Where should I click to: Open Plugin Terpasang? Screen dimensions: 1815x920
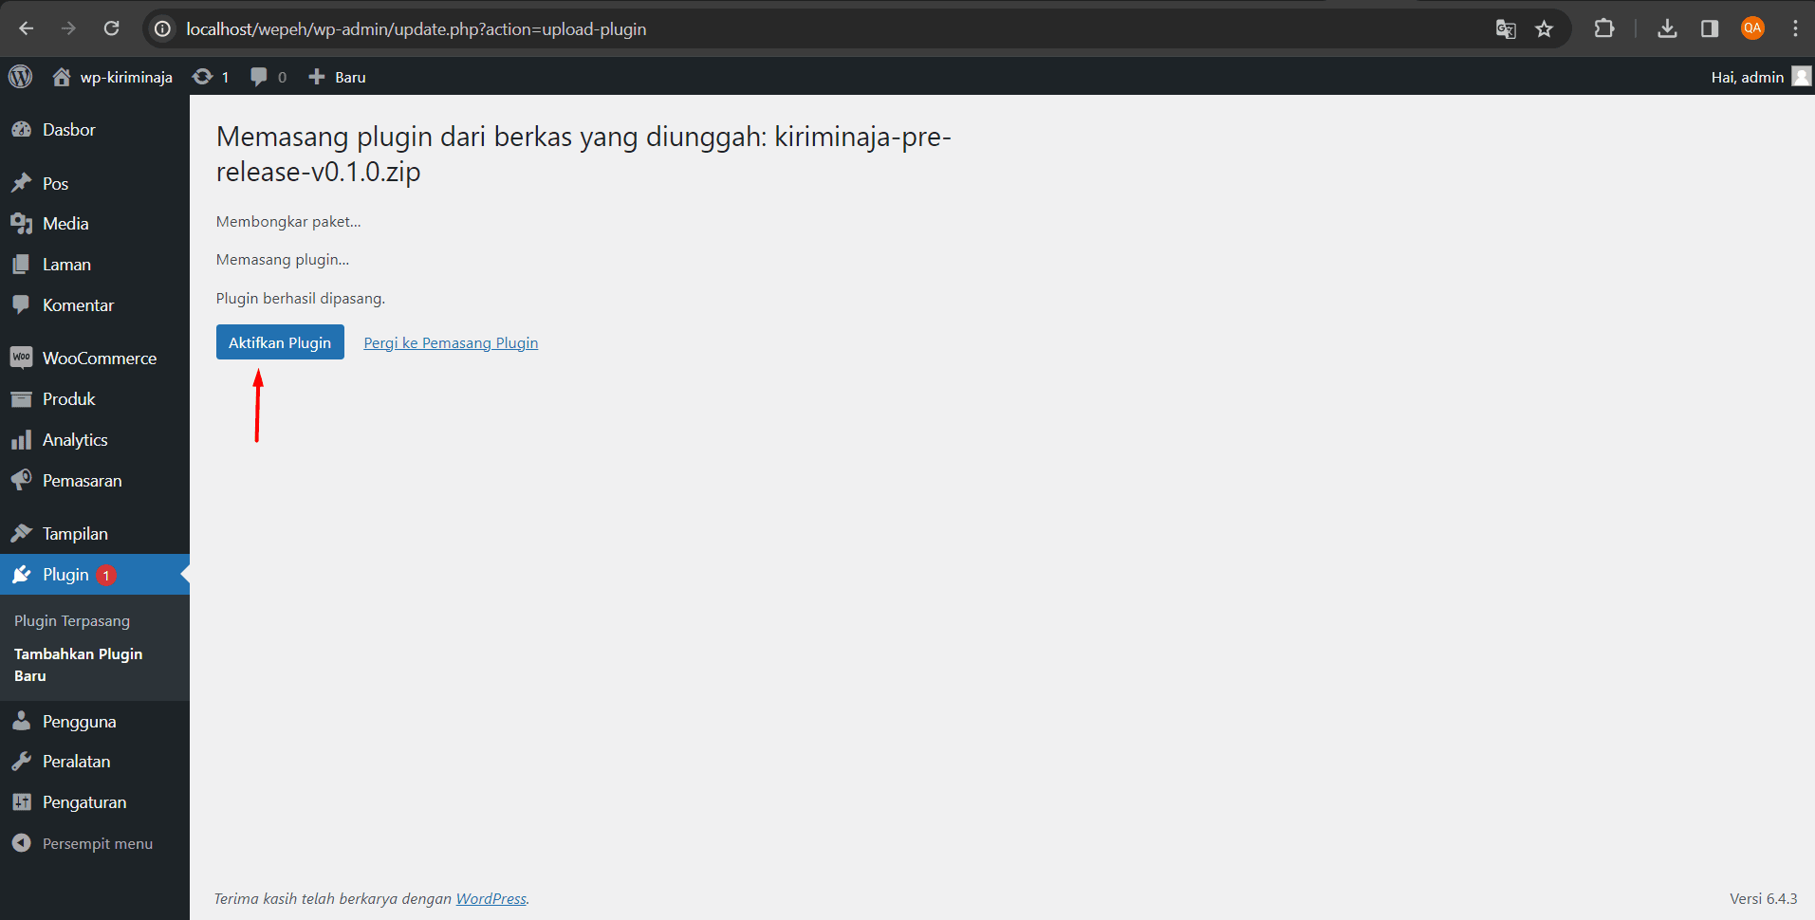71,620
